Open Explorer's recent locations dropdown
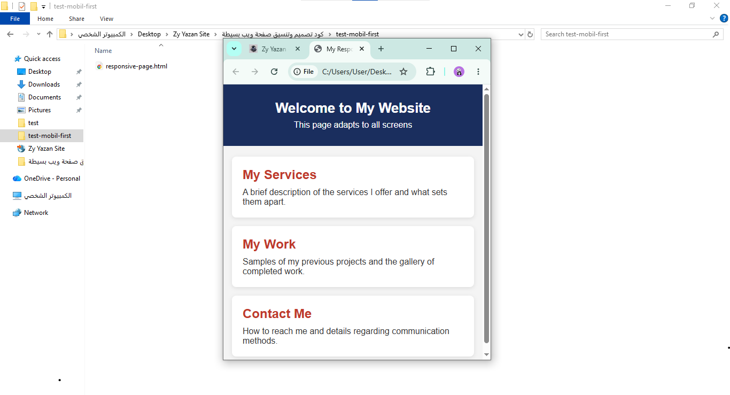Viewport: 730px width, 395px height. click(x=38, y=34)
